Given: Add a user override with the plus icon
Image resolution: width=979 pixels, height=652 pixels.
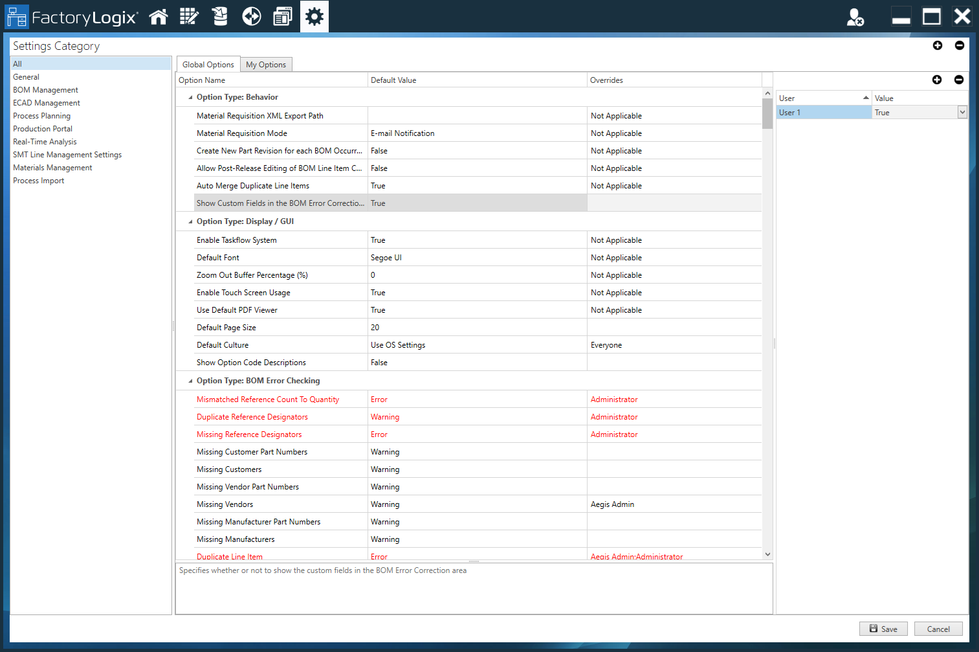Looking at the screenshot, I should coord(937,80).
